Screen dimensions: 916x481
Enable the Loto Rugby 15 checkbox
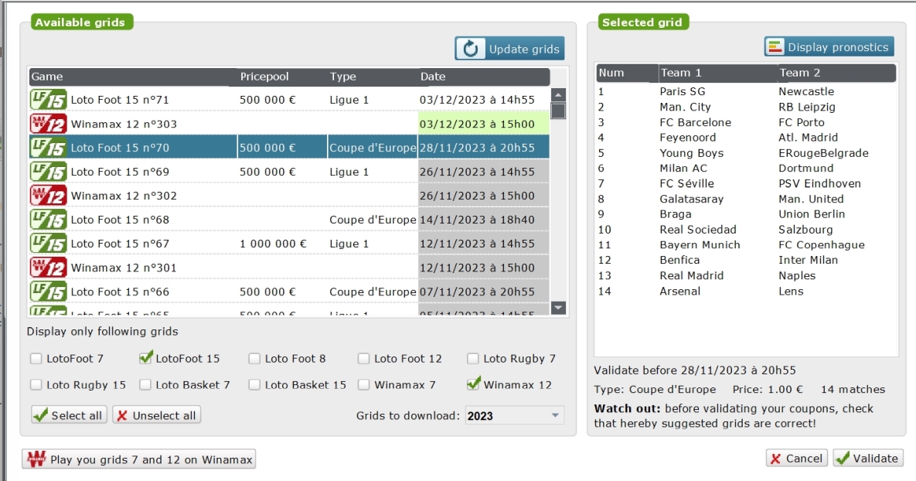pyautogui.click(x=36, y=384)
